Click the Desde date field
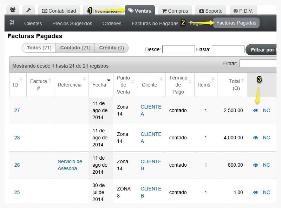 pos(178,49)
